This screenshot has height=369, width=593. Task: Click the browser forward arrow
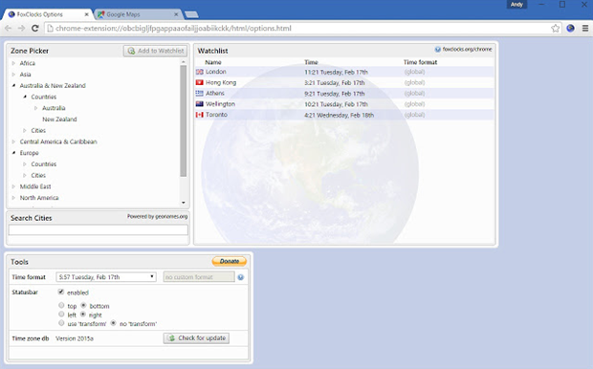click(x=22, y=29)
